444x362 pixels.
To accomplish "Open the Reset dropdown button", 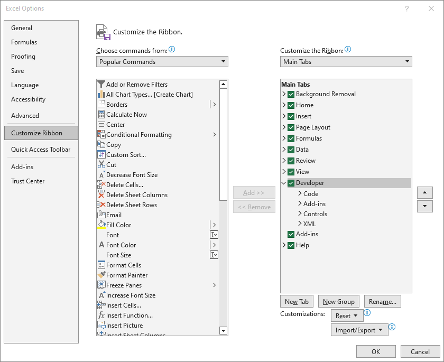I will [x=347, y=315].
